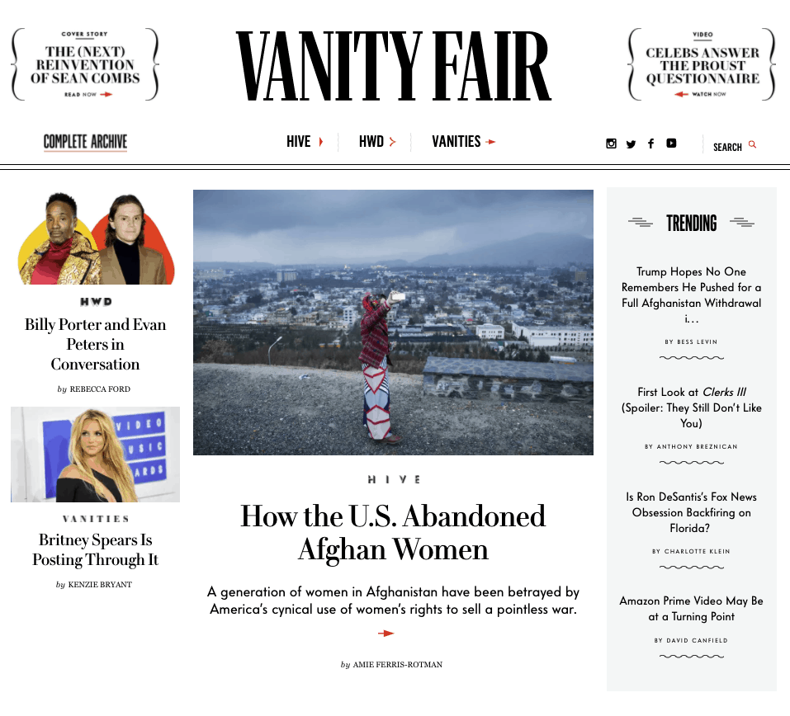Click Watch Now arrow in video promo
This screenshot has width=790, height=716.
[x=681, y=94]
